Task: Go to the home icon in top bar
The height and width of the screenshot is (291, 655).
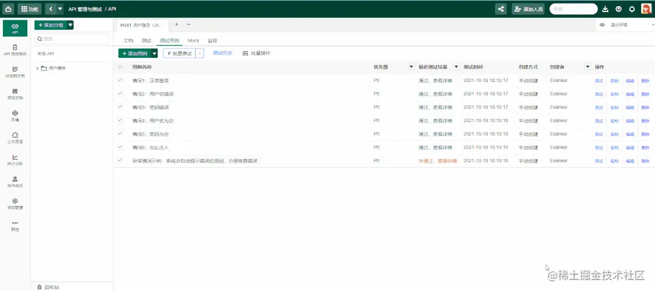Action: pos(9,9)
